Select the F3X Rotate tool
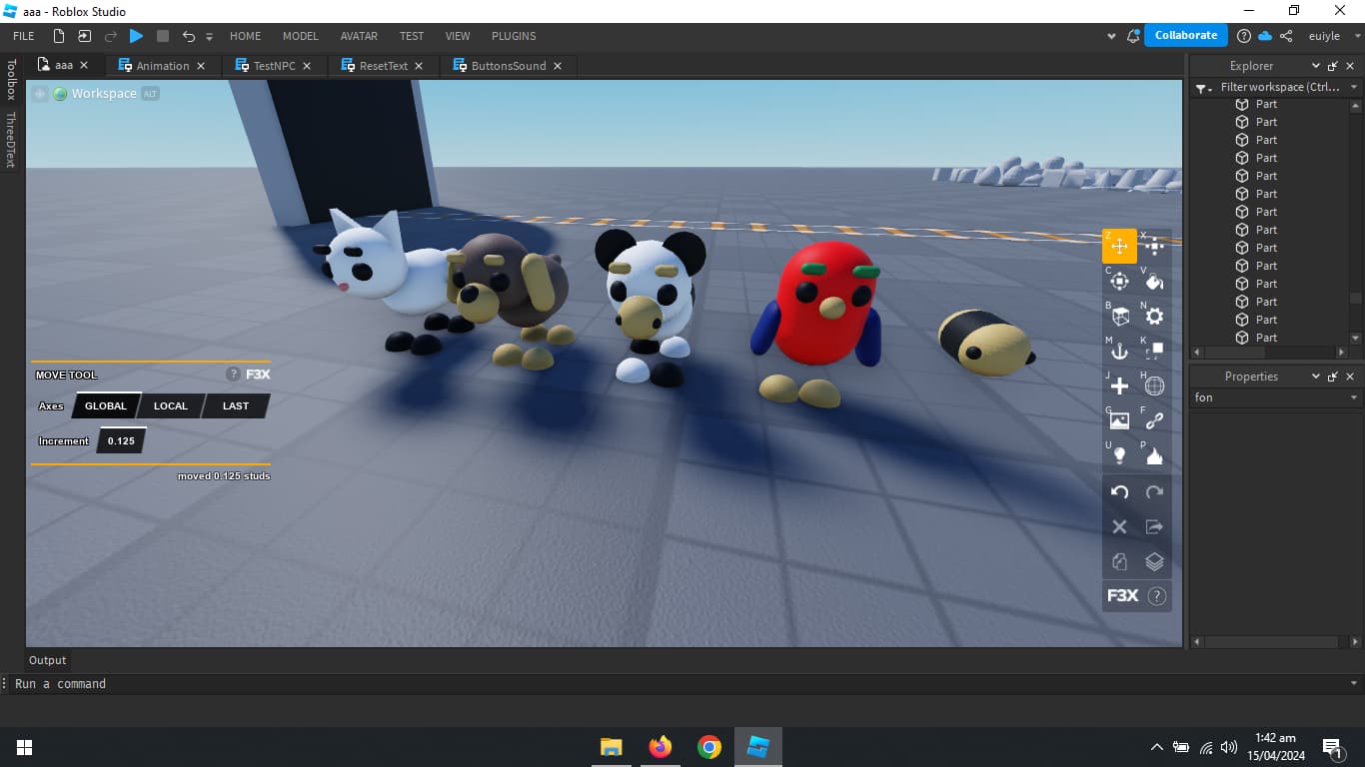1365x767 pixels. (x=1119, y=282)
